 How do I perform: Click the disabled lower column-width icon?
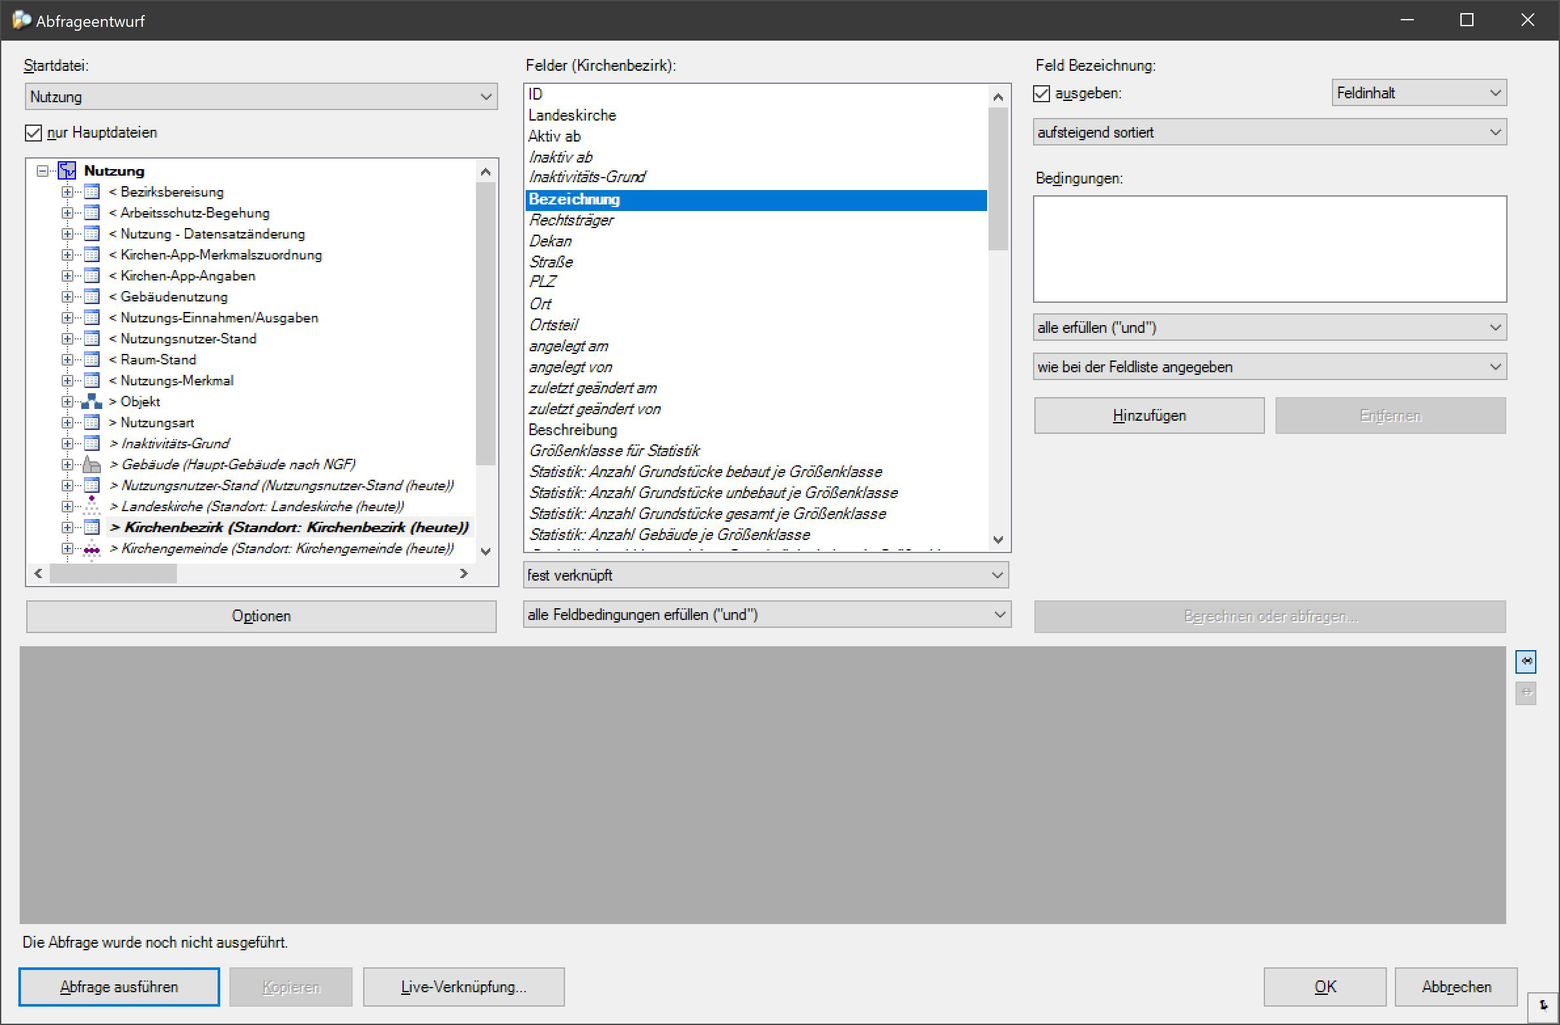(x=1526, y=693)
